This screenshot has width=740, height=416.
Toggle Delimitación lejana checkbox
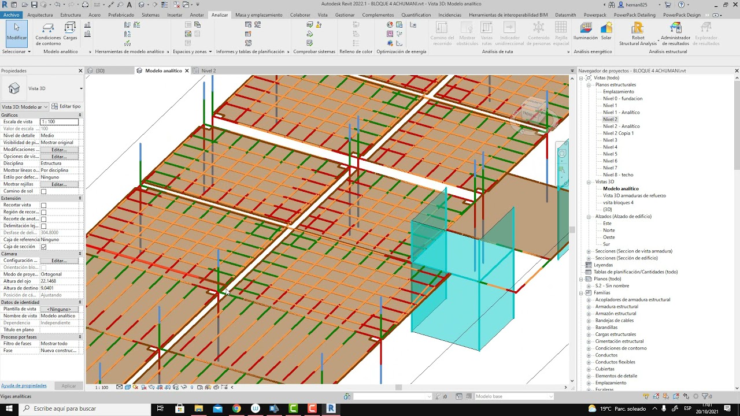(43, 226)
